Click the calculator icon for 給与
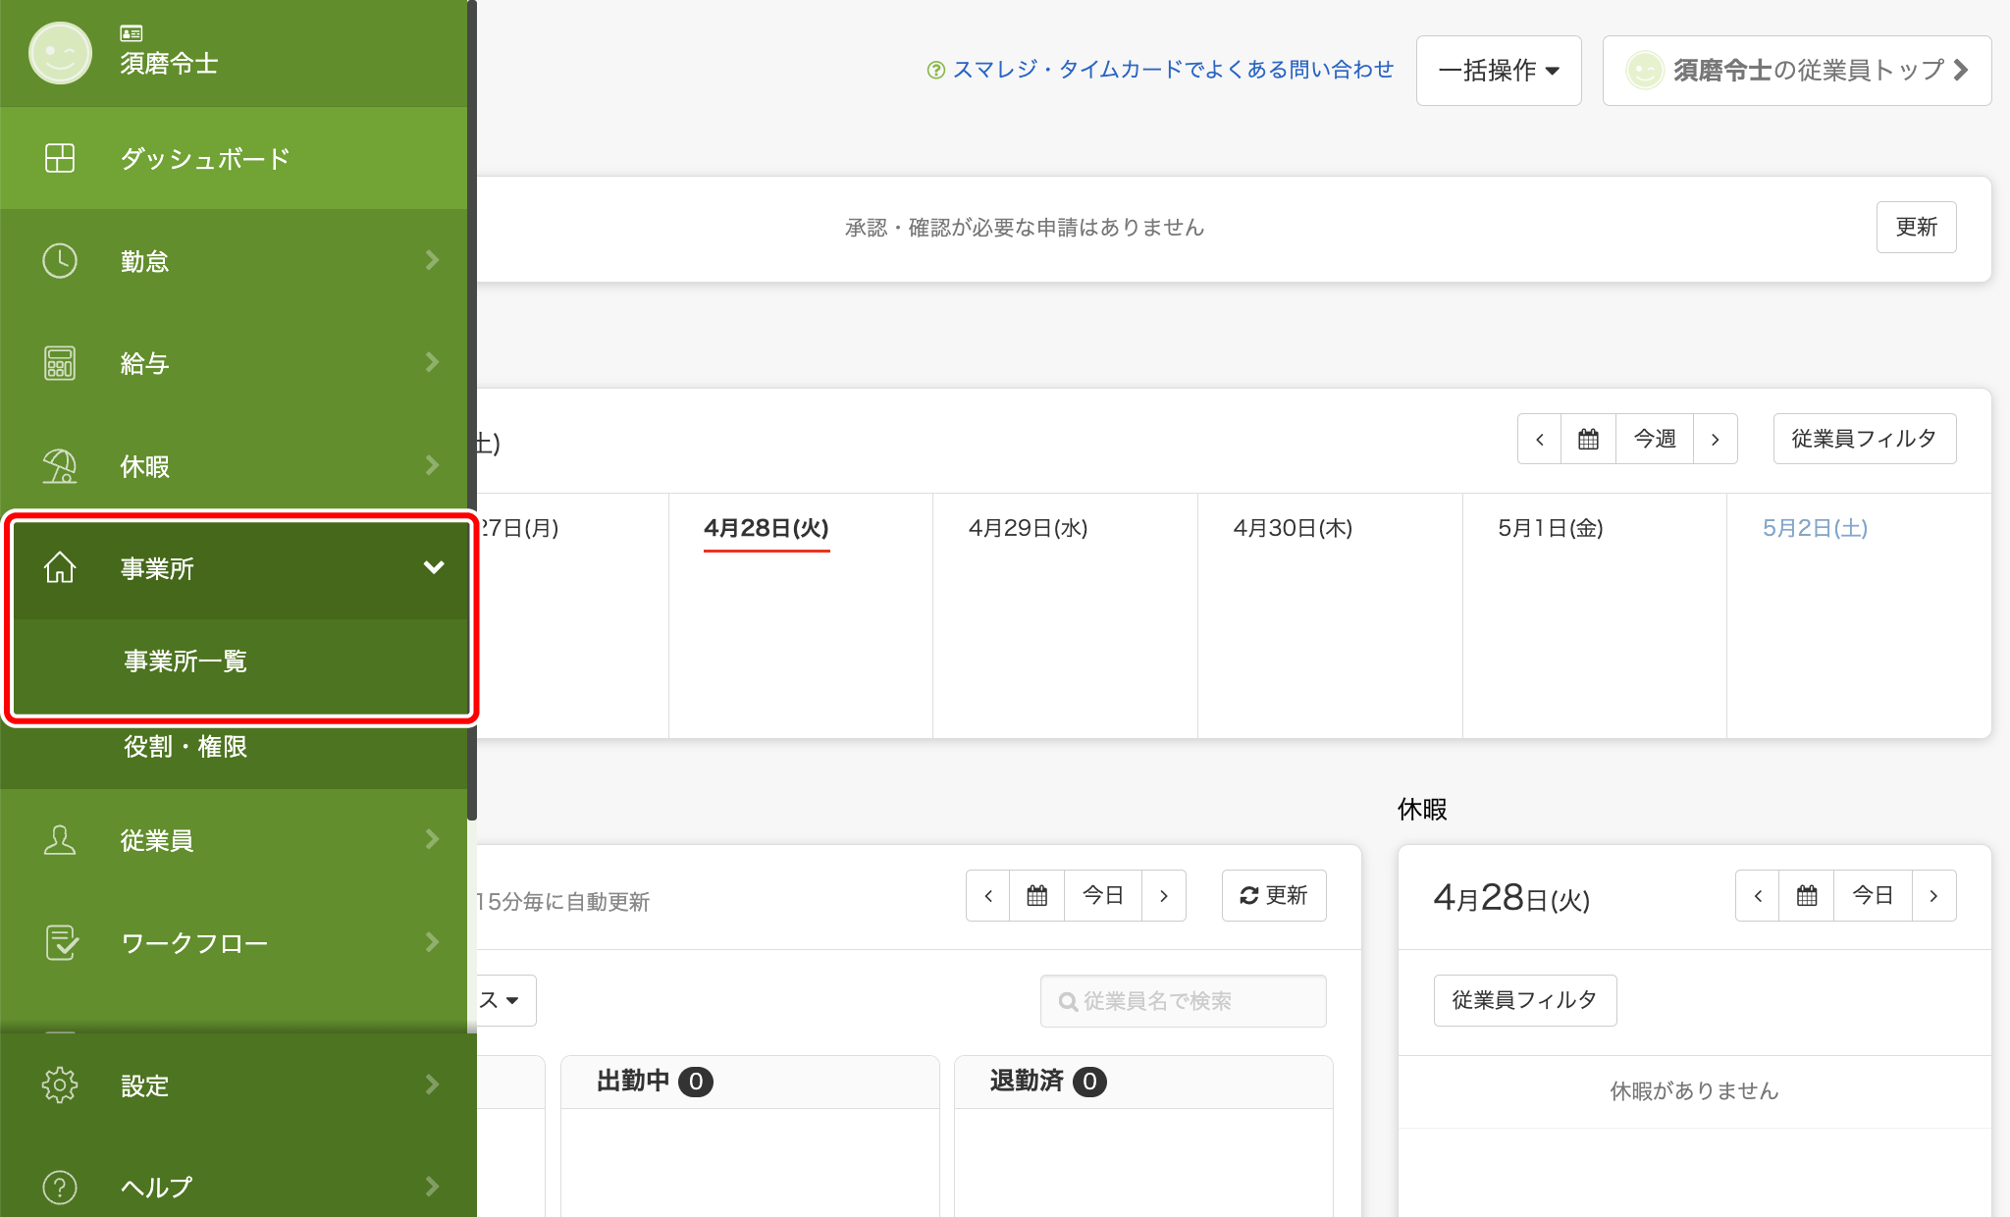 pyautogui.click(x=60, y=363)
